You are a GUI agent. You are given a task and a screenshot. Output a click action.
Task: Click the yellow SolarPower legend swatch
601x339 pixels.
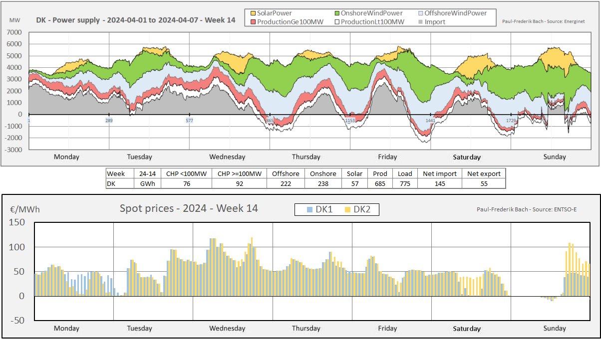pyautogui.click(x=253, y=13)
